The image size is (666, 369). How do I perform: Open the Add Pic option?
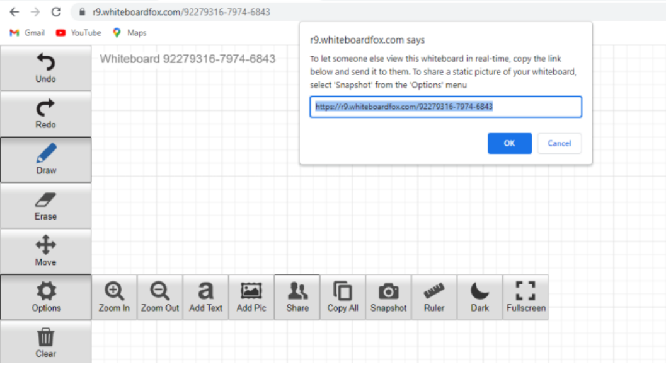[251, 297]
